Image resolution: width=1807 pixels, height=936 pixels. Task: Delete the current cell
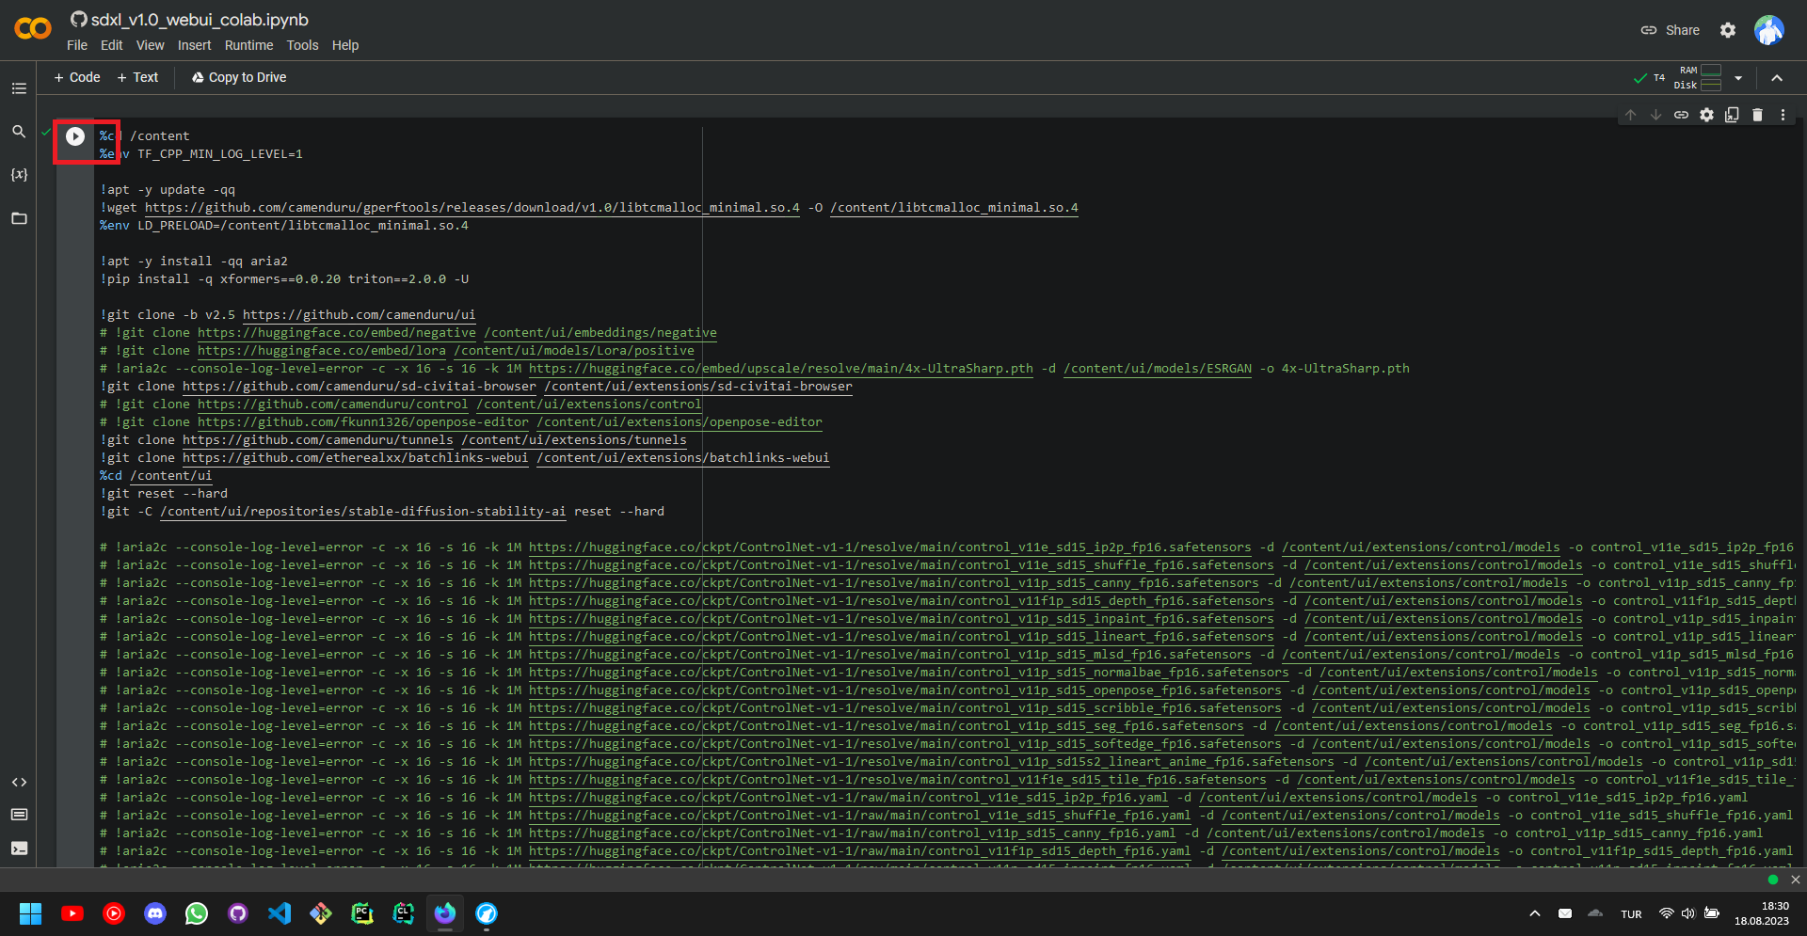(x=1757, y=115)
